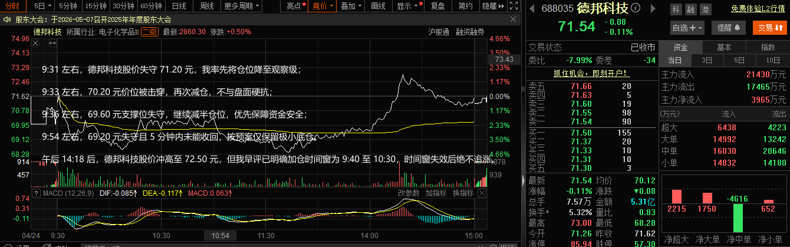The image size is (790, 247).
Task: Open the 指数 index tab
Action: [768, 48]
